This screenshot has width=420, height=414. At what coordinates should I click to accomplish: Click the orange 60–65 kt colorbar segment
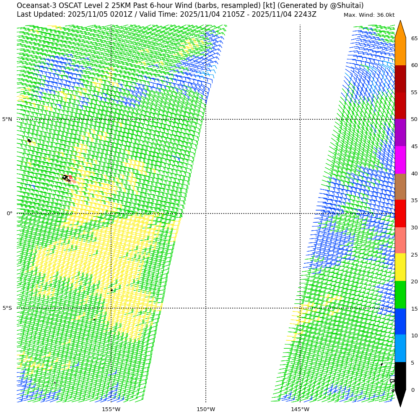tap(400, 51)
